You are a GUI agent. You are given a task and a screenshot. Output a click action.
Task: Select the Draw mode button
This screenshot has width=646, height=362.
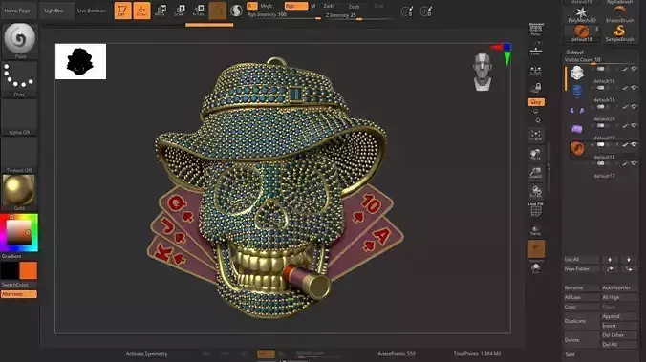click(141, 11)
